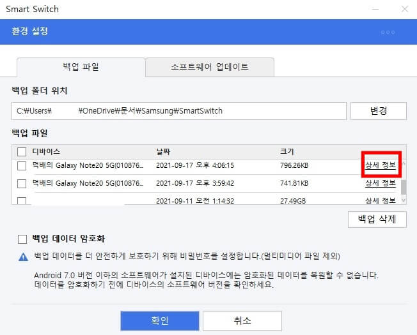The height and width of the screenshot is (335, 417).
Task: Open the three-dot more options menu
Action: point(388,33)
